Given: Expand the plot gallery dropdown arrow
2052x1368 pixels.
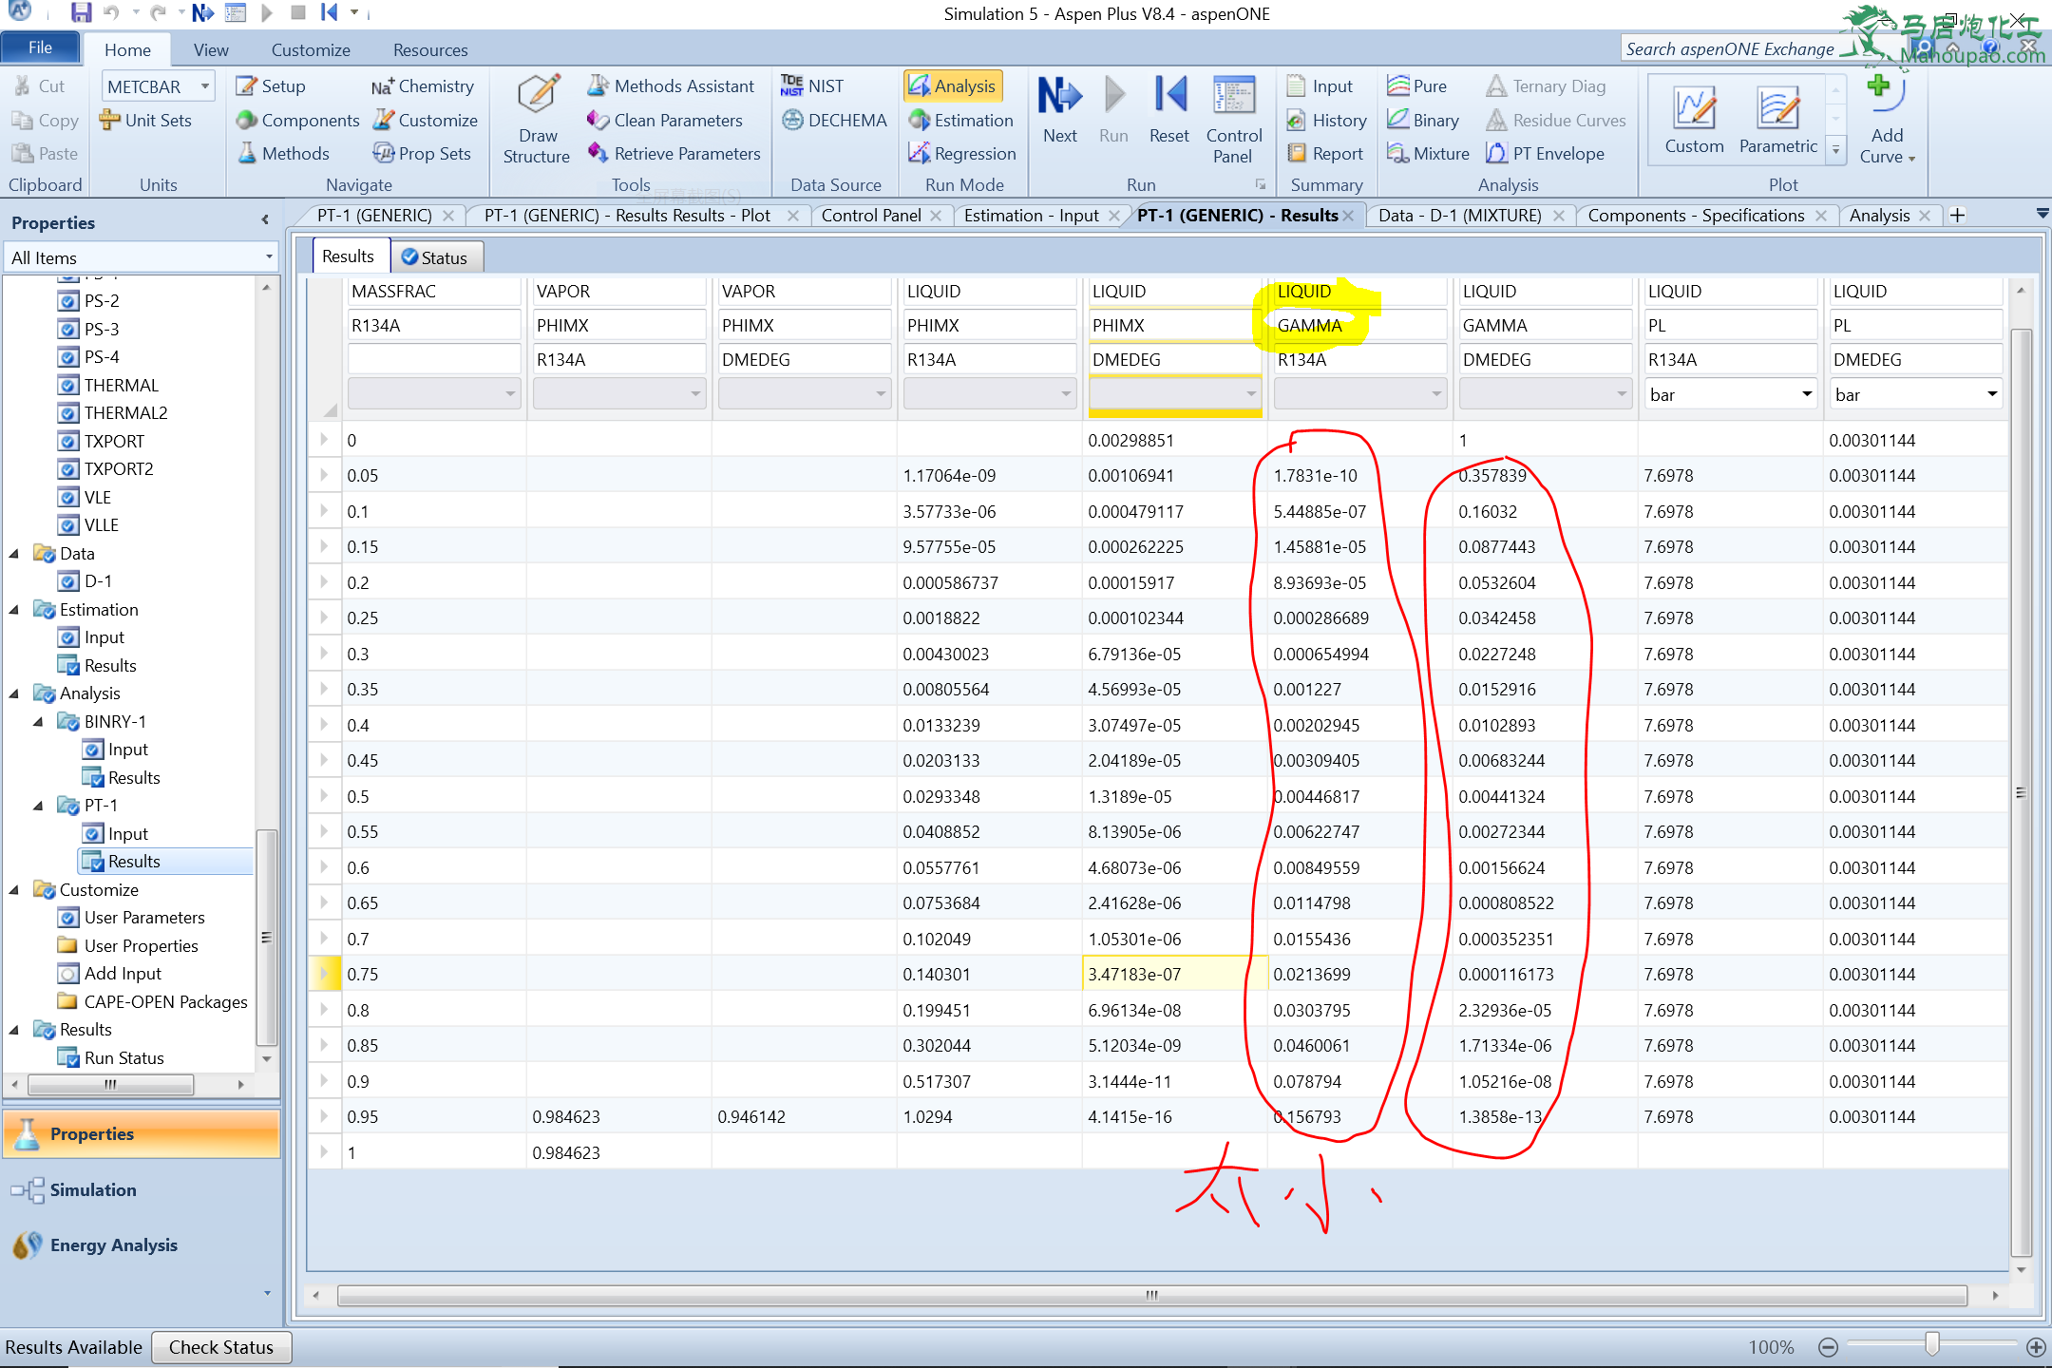Looking at the screenshot, I should click(x=1835, y=149).
